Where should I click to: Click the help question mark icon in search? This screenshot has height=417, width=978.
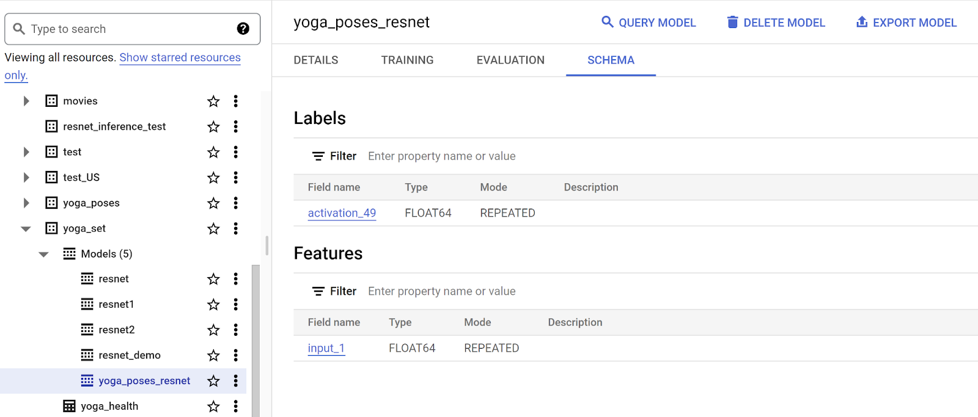point(243,29)
